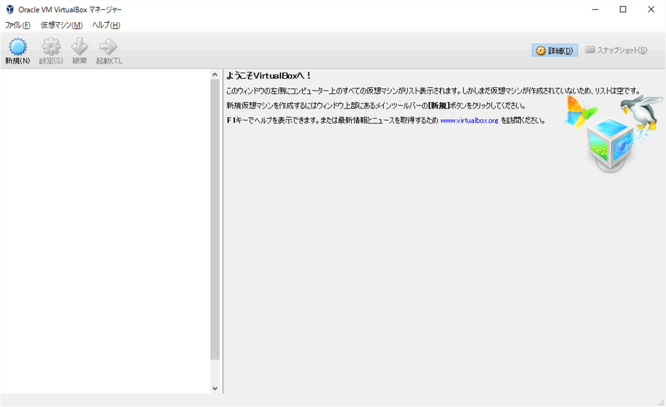This screenshot has height=407, width=666.
Task: Click the window resize grip in status bar
Action: (x=661, y=402)
